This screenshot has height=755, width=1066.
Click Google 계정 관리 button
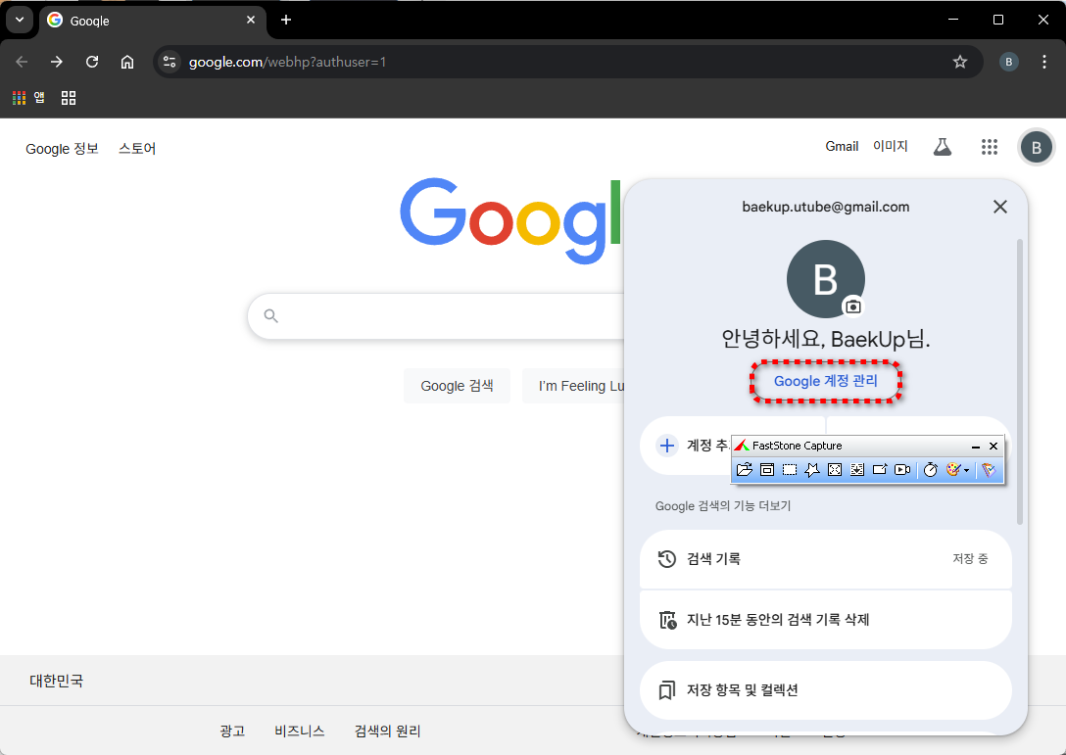[x=826, y=381]
